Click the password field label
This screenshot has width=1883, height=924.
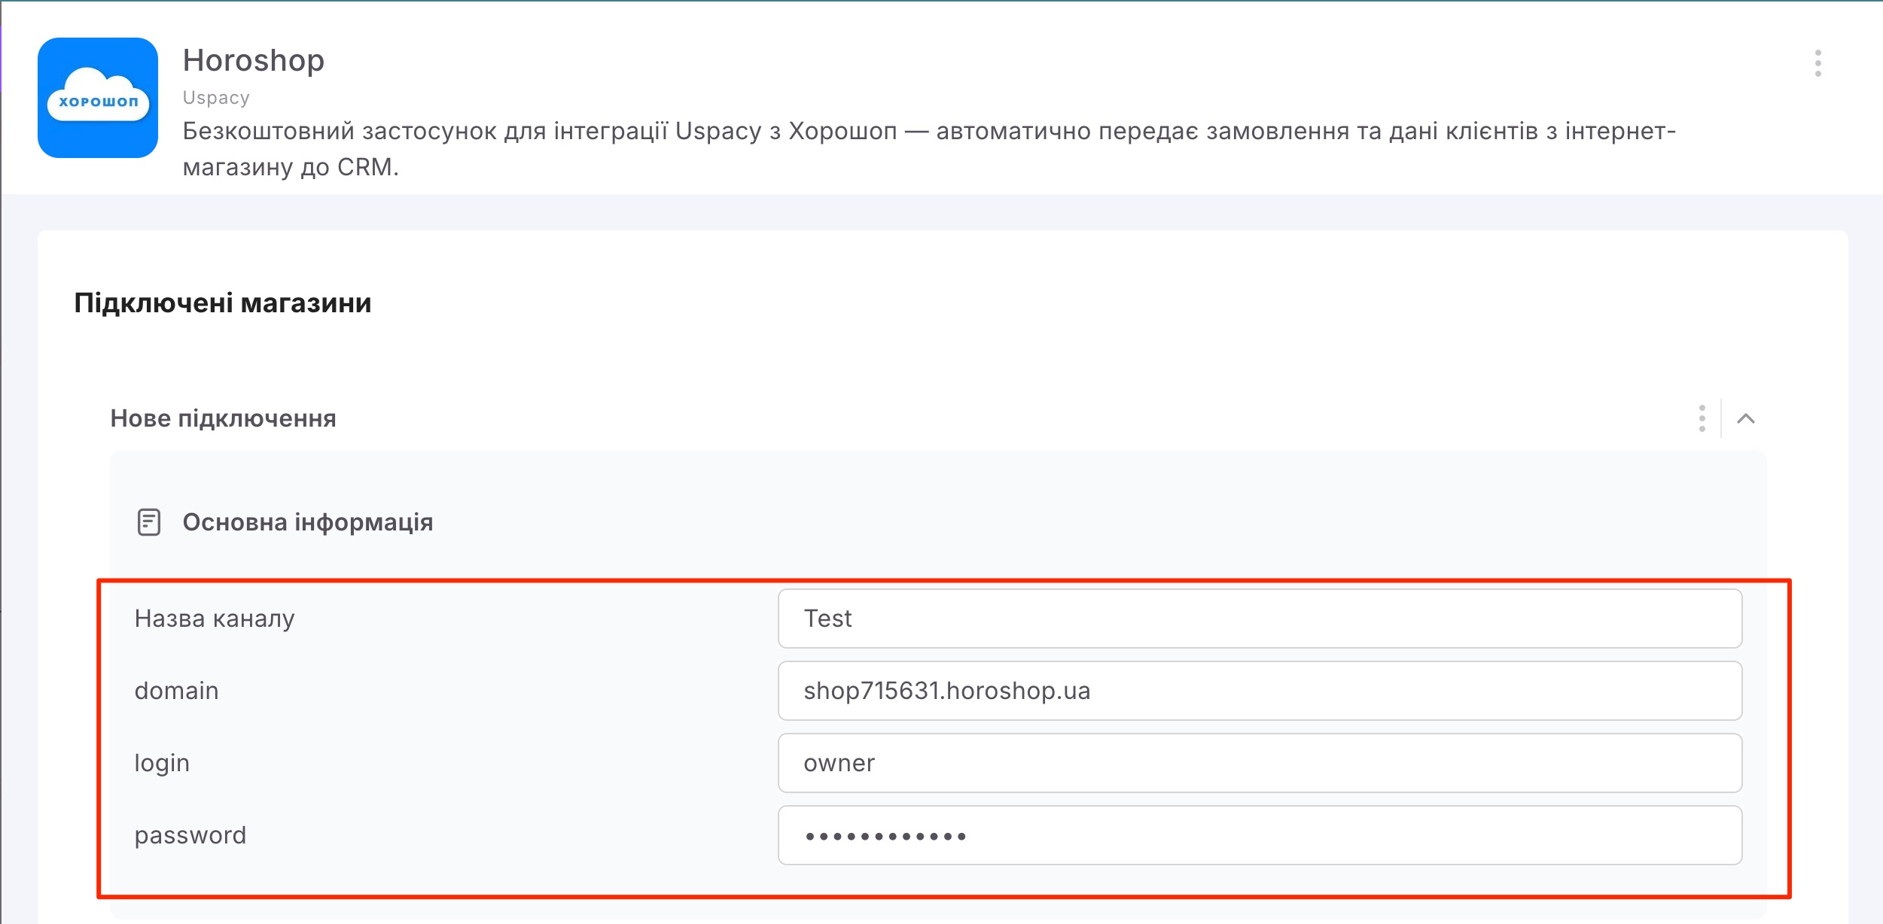click(x=190, y=835)
